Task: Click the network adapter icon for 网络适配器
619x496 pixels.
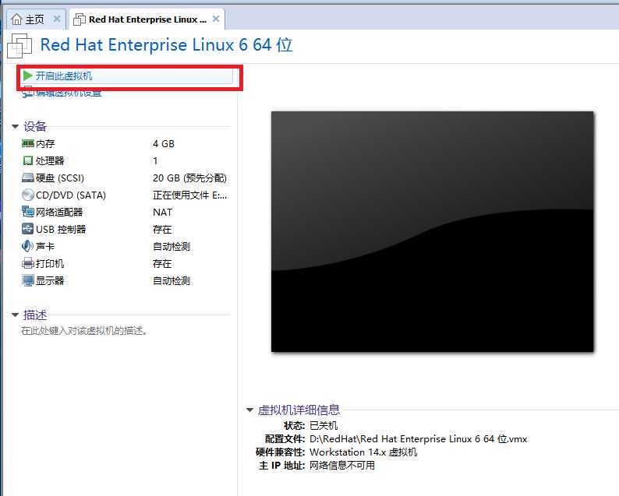Action: pyautogui.click(x=27, y=212)
